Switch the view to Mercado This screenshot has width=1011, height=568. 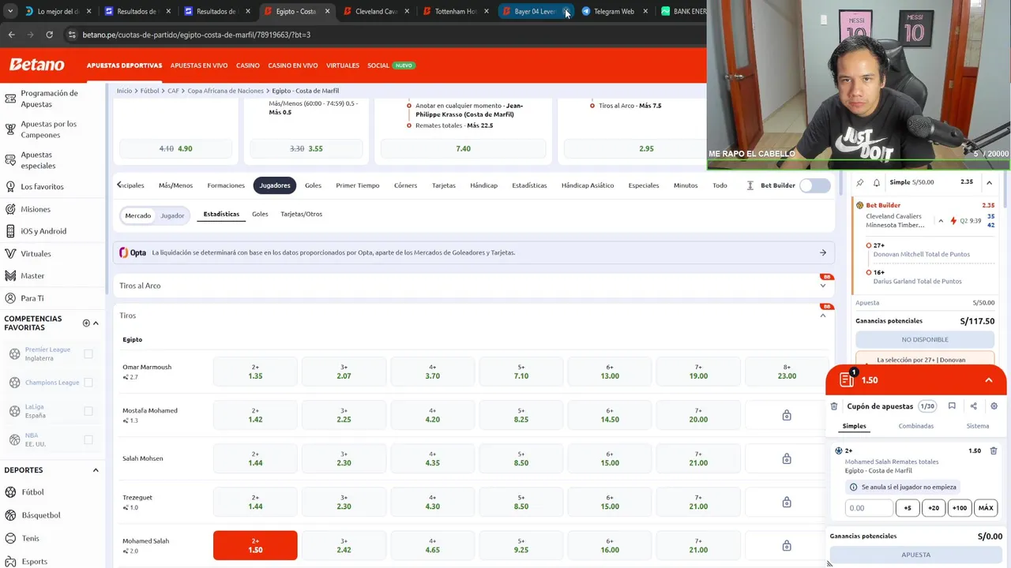pos(137,215)
